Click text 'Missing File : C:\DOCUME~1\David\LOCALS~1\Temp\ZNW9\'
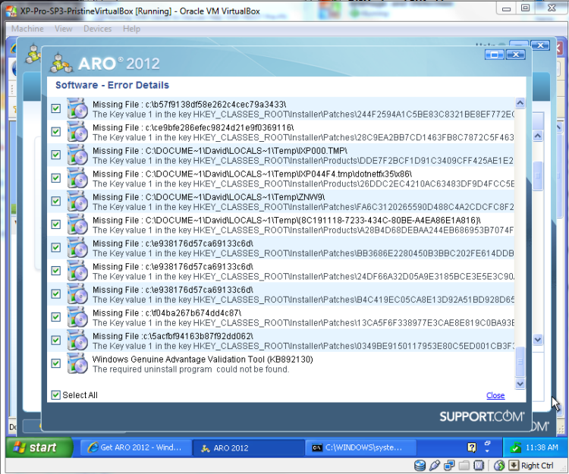Viewport: 569px width, 474px height. point(209,197)
